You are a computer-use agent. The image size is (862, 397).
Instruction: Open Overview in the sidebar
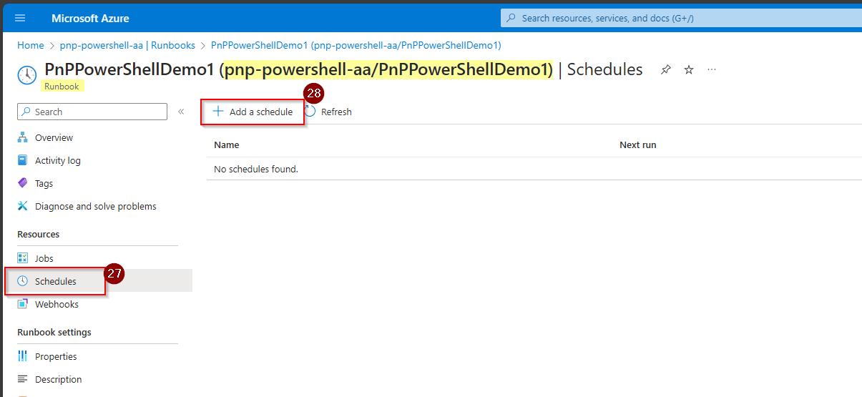(54, 137)
